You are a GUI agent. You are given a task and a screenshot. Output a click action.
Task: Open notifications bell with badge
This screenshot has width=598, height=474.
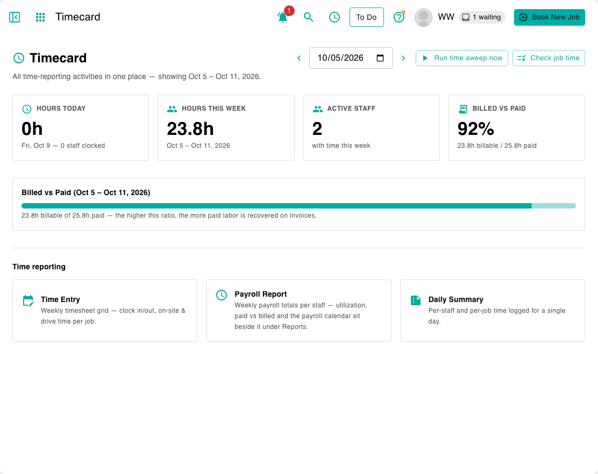(283, 17)
